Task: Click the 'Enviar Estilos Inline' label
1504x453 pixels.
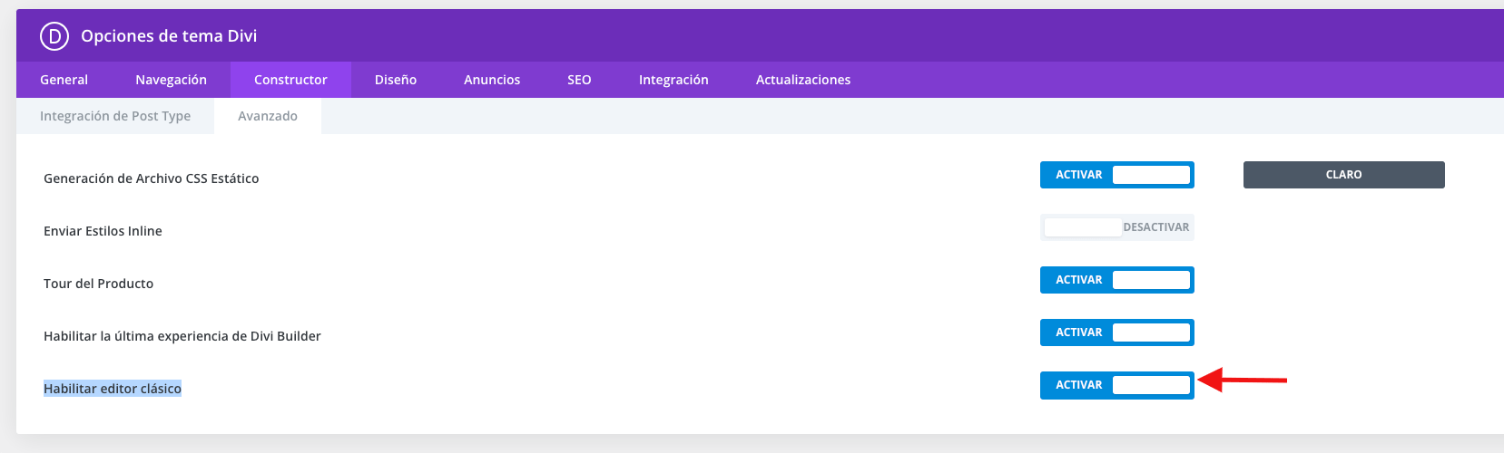Action: pos(103,231)
